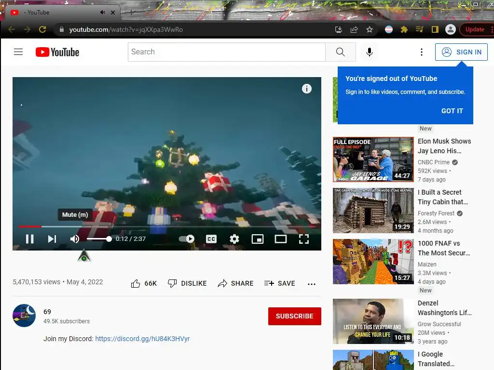Click '5,470,153 views' text

tap(36, 282)
